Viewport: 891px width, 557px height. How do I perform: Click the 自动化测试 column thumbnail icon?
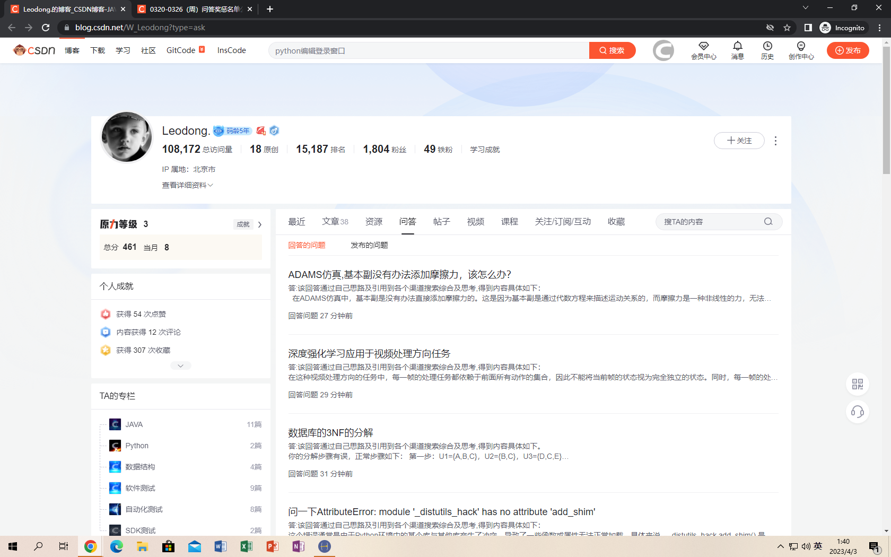(x=115, y=509)
